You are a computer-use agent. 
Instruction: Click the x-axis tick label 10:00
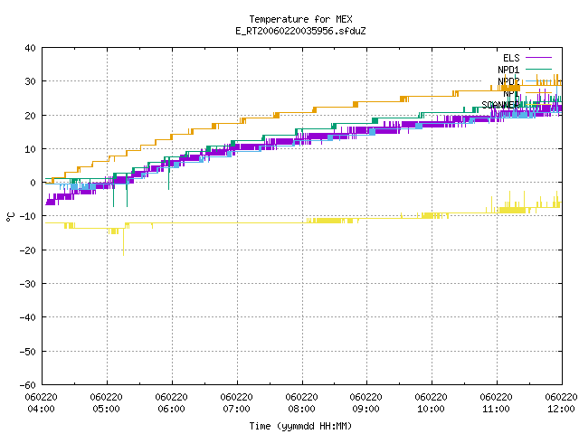[x=431, y=409]
